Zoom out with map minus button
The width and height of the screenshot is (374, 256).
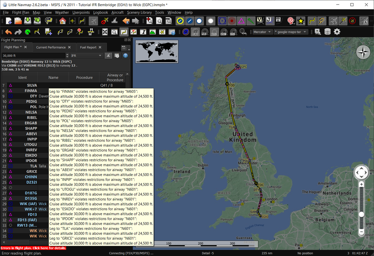[362, 231]
